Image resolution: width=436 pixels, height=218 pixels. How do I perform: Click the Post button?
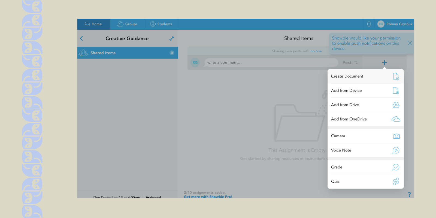point(350,63)
